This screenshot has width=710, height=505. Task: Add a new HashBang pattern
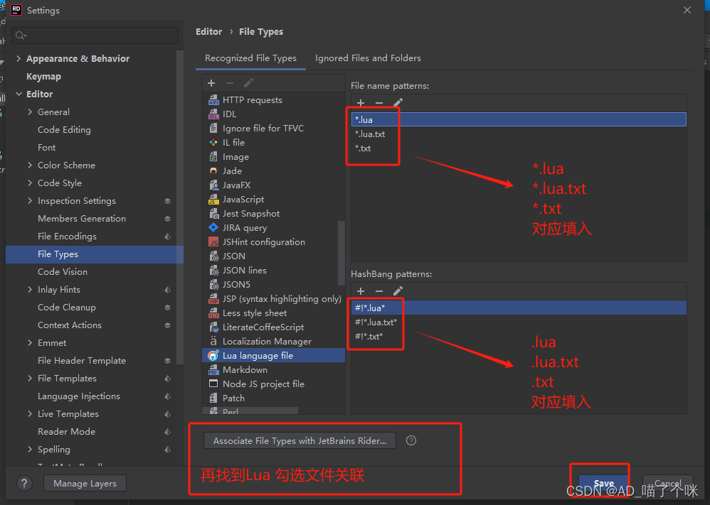361,291
